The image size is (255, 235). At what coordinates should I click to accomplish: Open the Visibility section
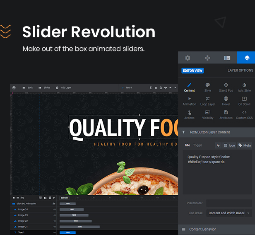pyautogui.click(x=208, y=115)
